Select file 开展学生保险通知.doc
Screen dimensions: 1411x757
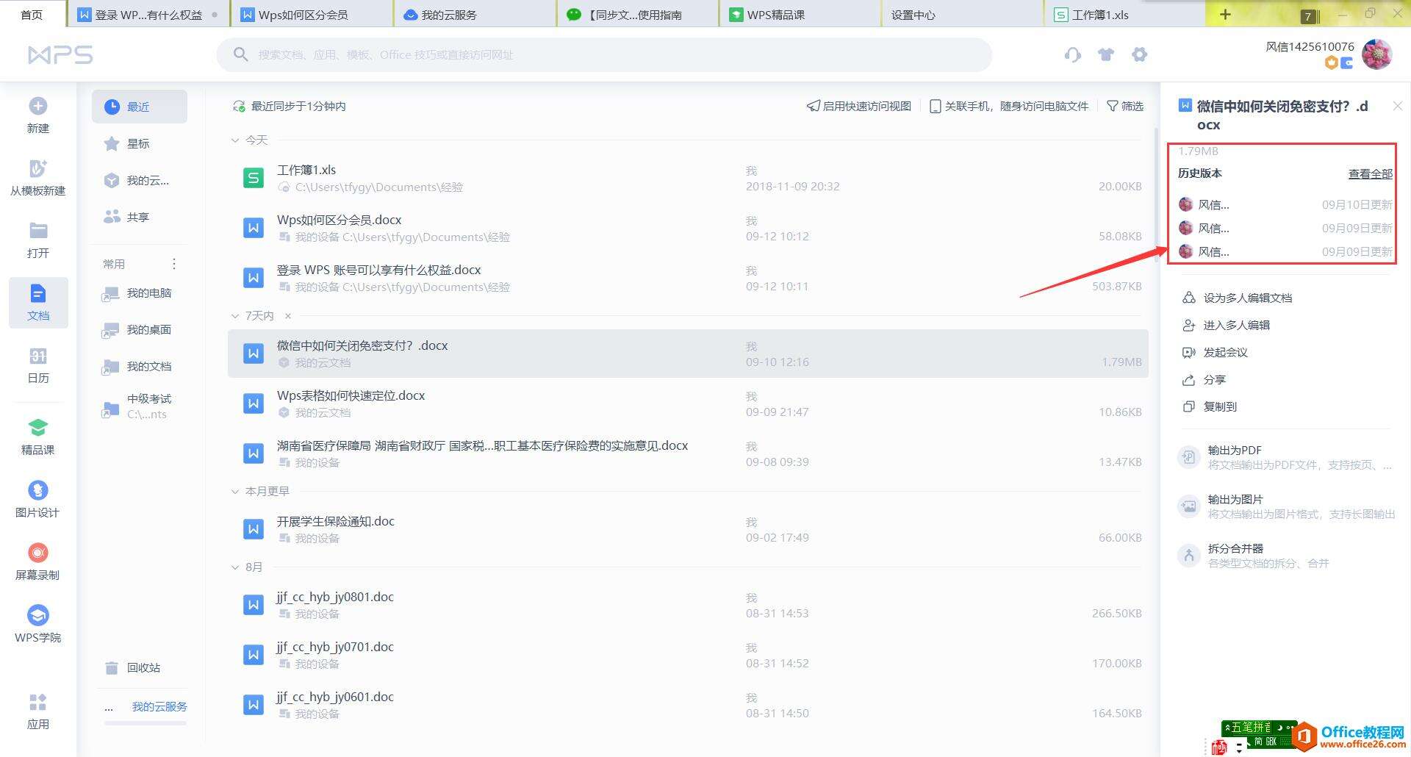(x=688, y=529)
